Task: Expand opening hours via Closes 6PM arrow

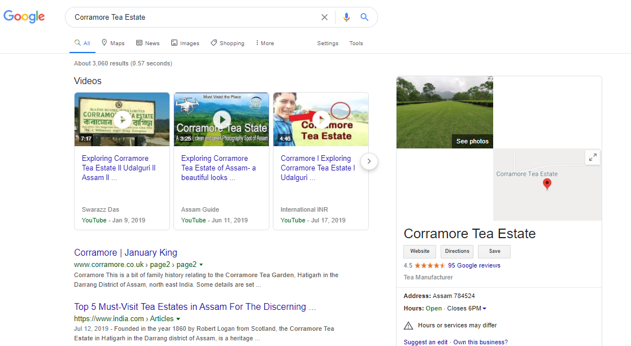Action: click(484, 309)
